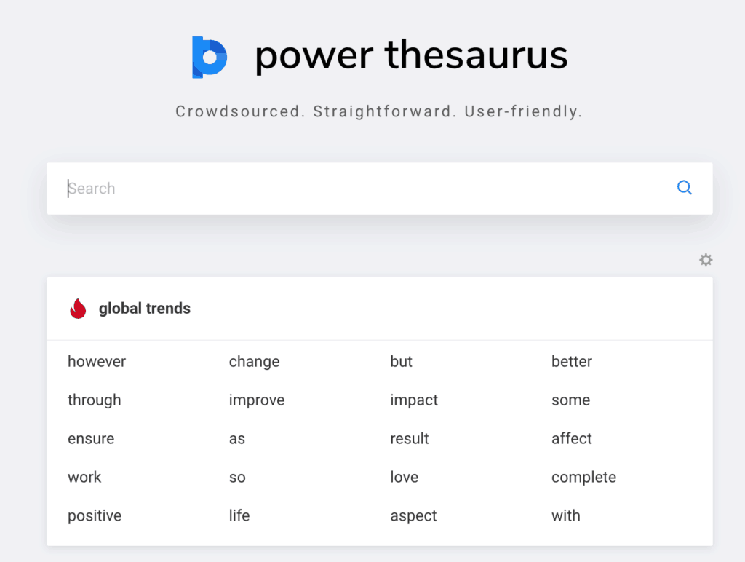Select the trending word 'complete'
The image size is (745, 562).
click(x=583, y=477)
